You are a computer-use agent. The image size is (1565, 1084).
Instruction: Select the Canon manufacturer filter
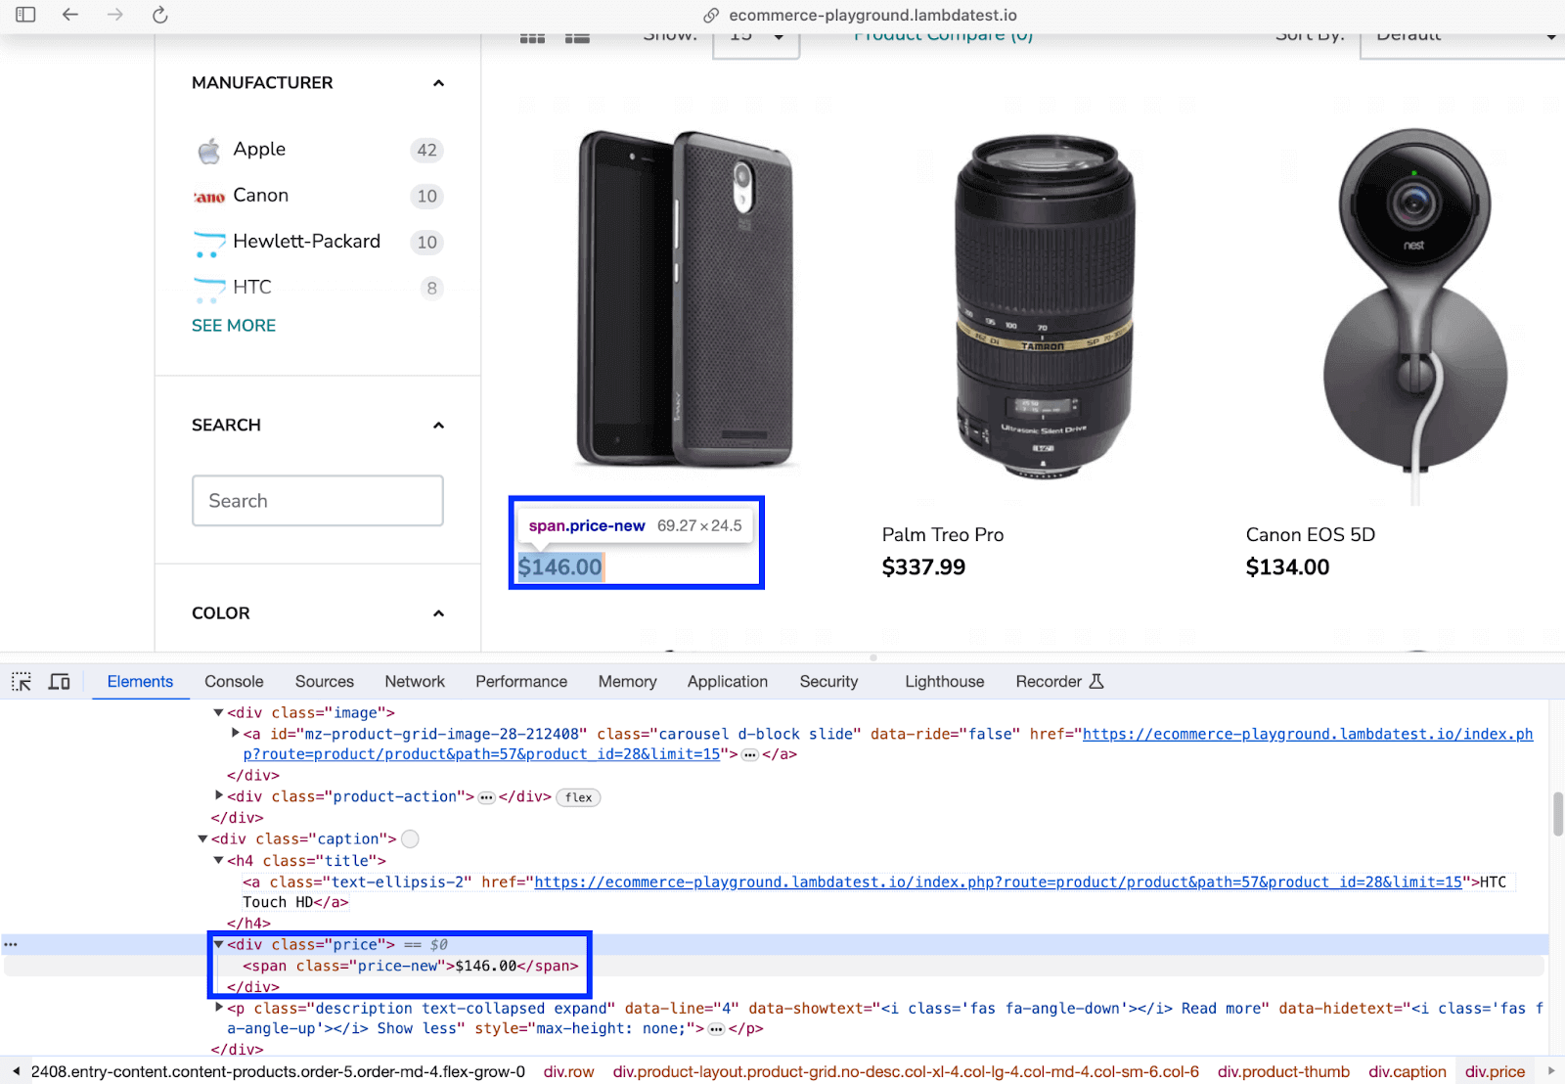click(260, 196)
